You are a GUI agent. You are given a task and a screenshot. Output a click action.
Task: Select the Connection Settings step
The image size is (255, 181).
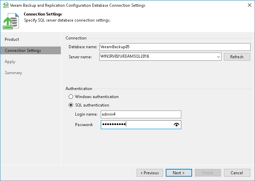coord(30,51)
